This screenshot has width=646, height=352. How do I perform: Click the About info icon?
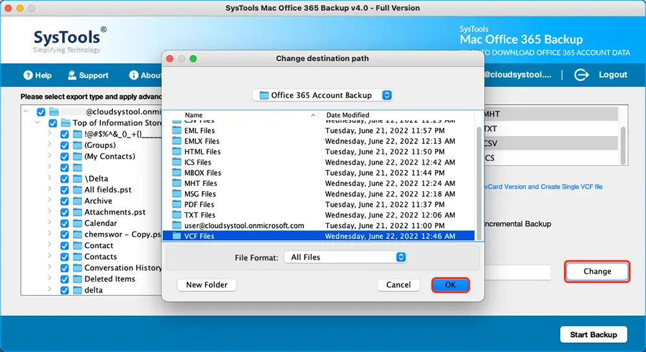coord(133,76)
